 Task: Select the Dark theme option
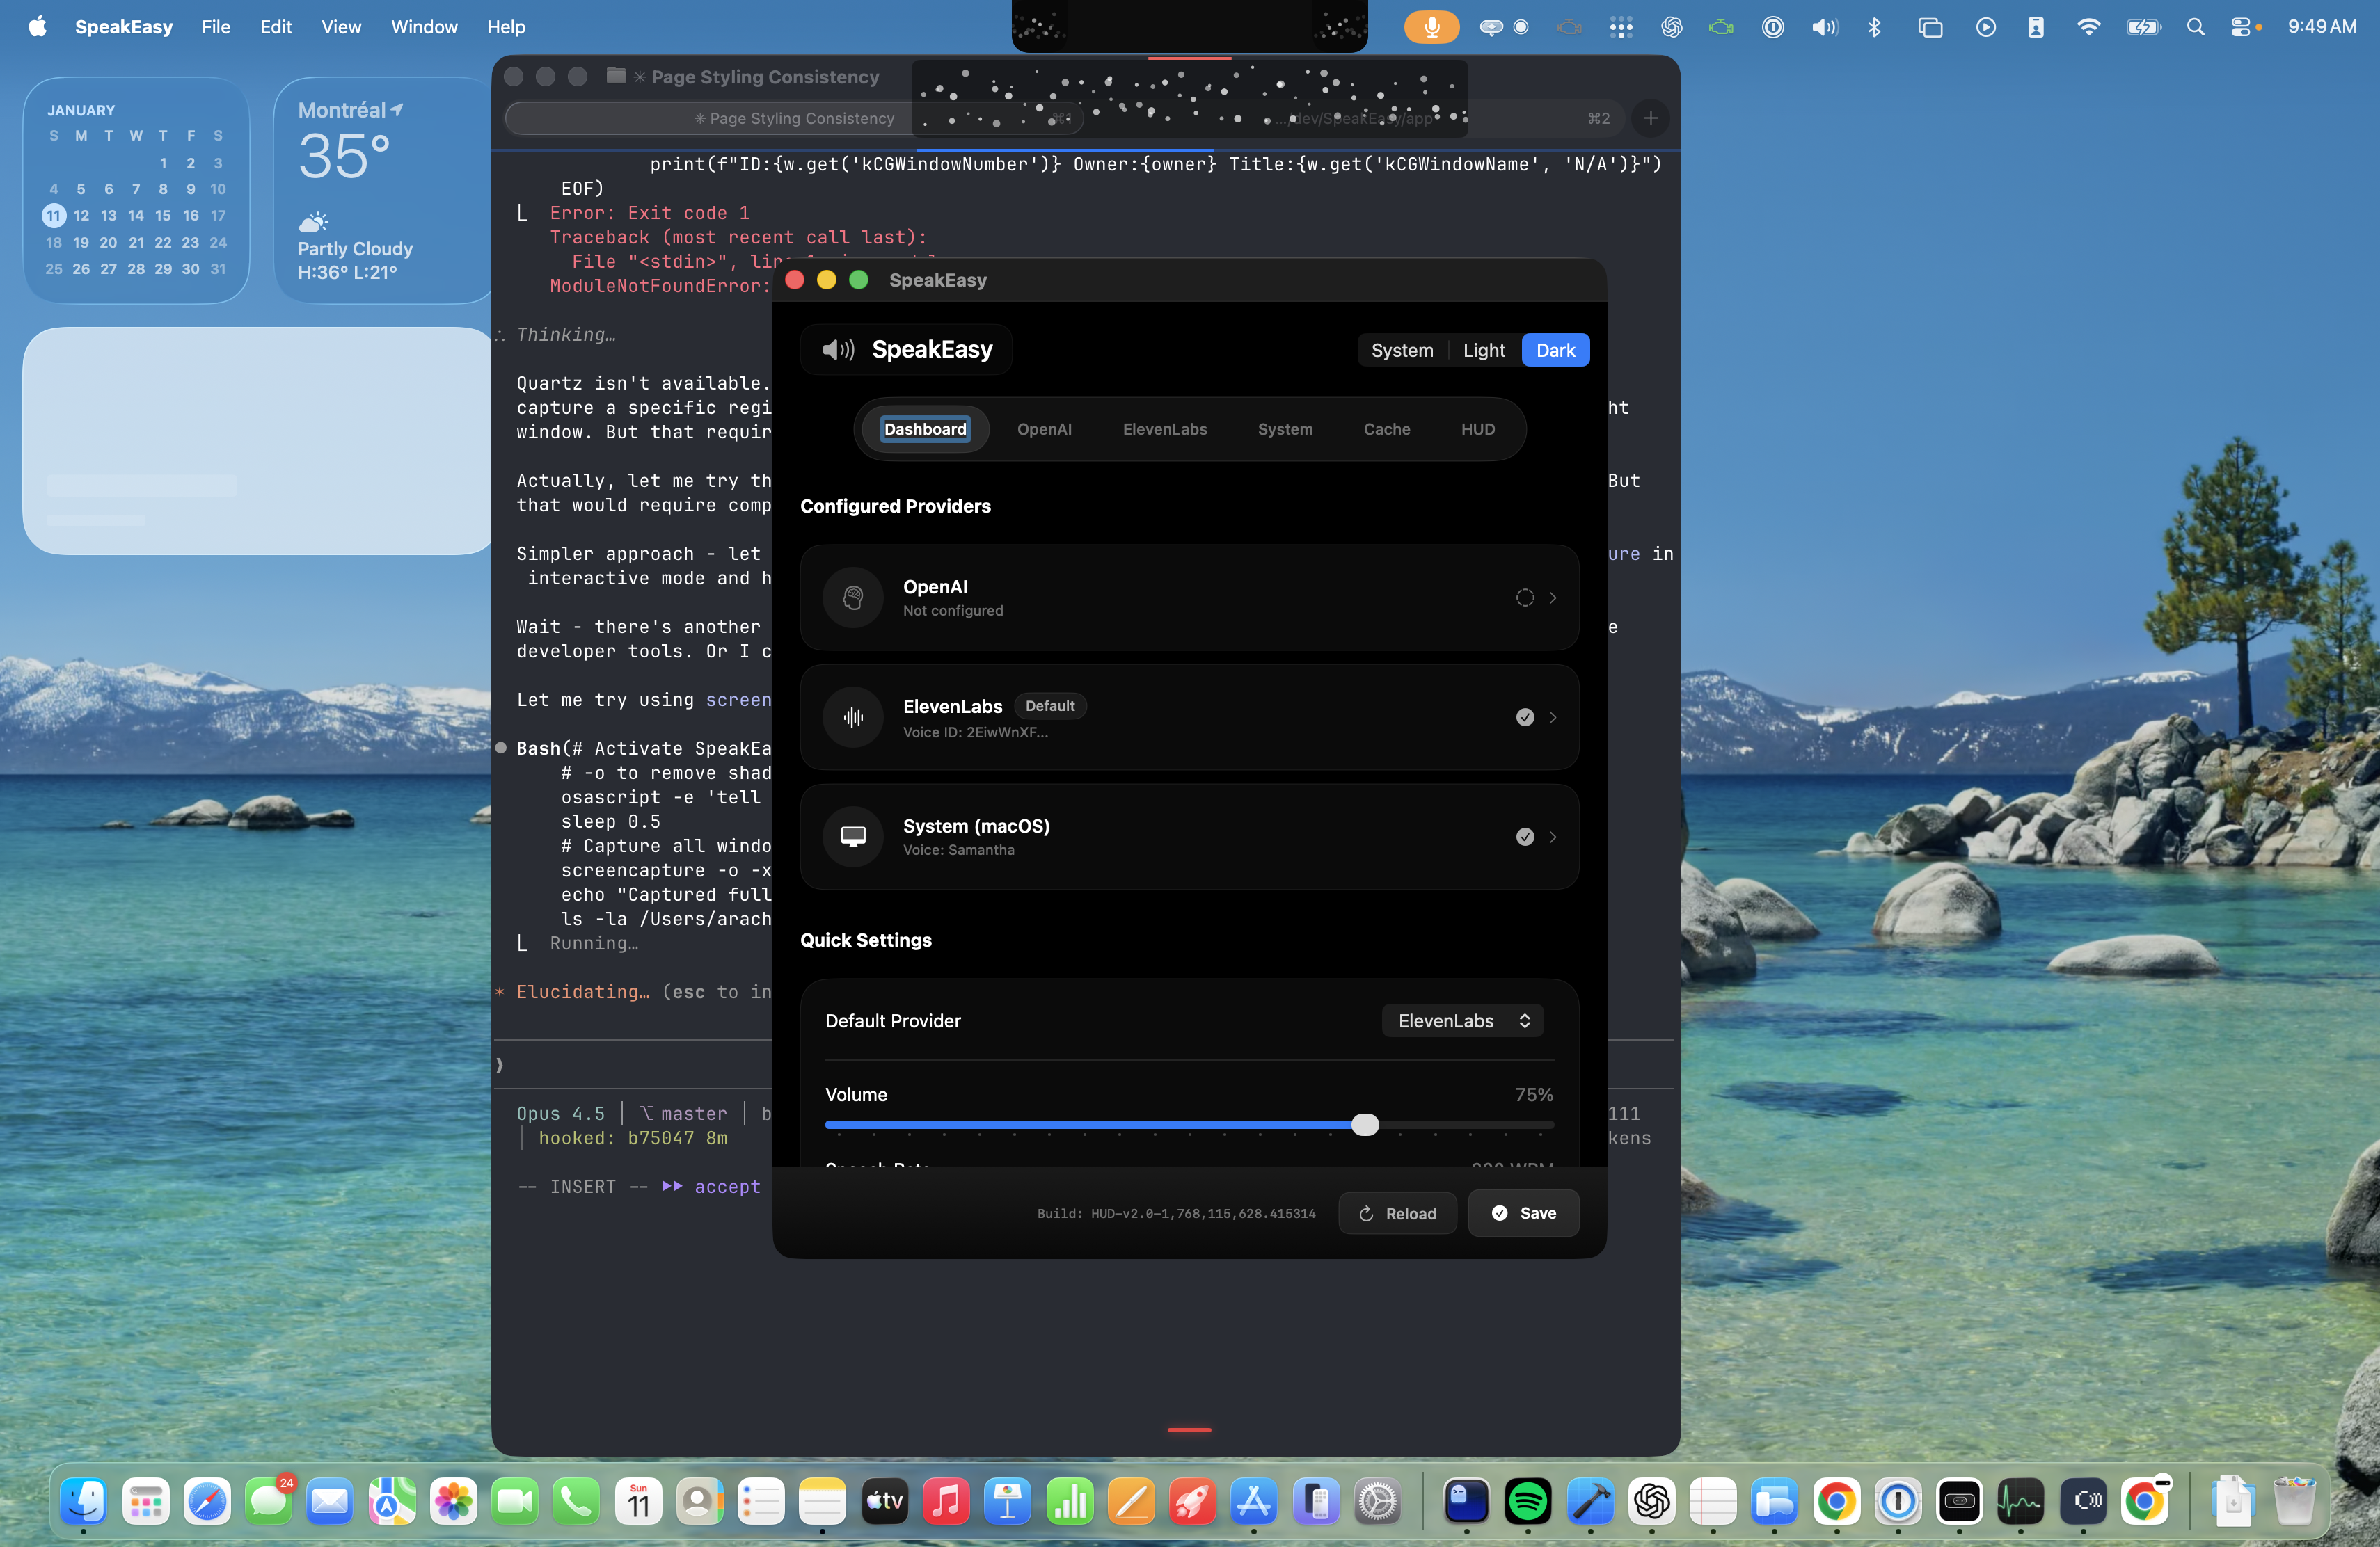(x=1555, y=351)
